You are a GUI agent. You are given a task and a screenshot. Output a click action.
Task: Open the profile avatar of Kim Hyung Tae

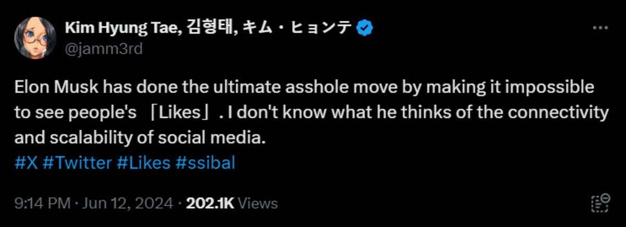pyautogui.click(x=35, y=37)
